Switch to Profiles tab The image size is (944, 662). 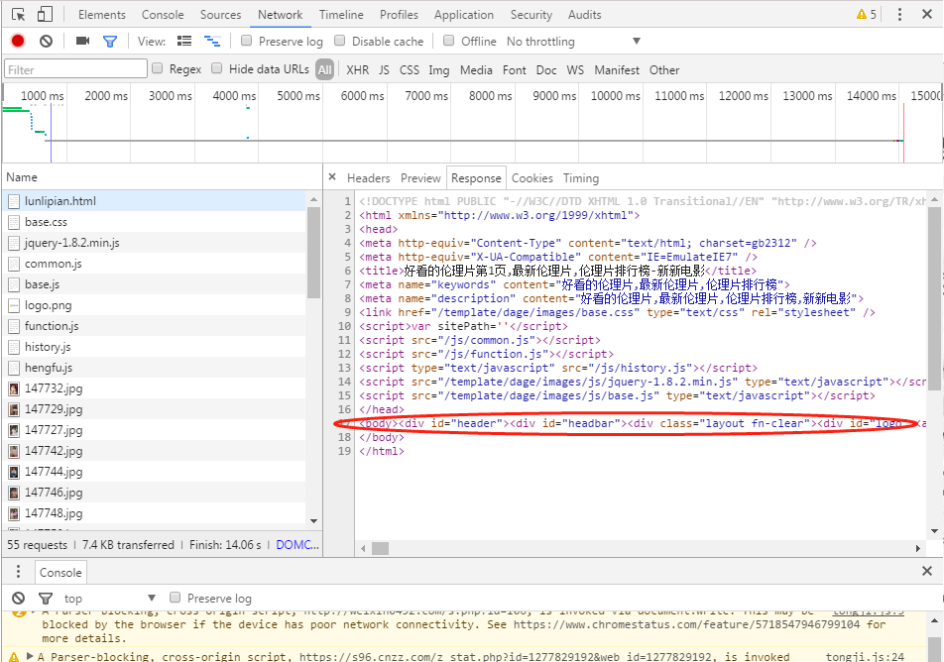coord(399,15)
